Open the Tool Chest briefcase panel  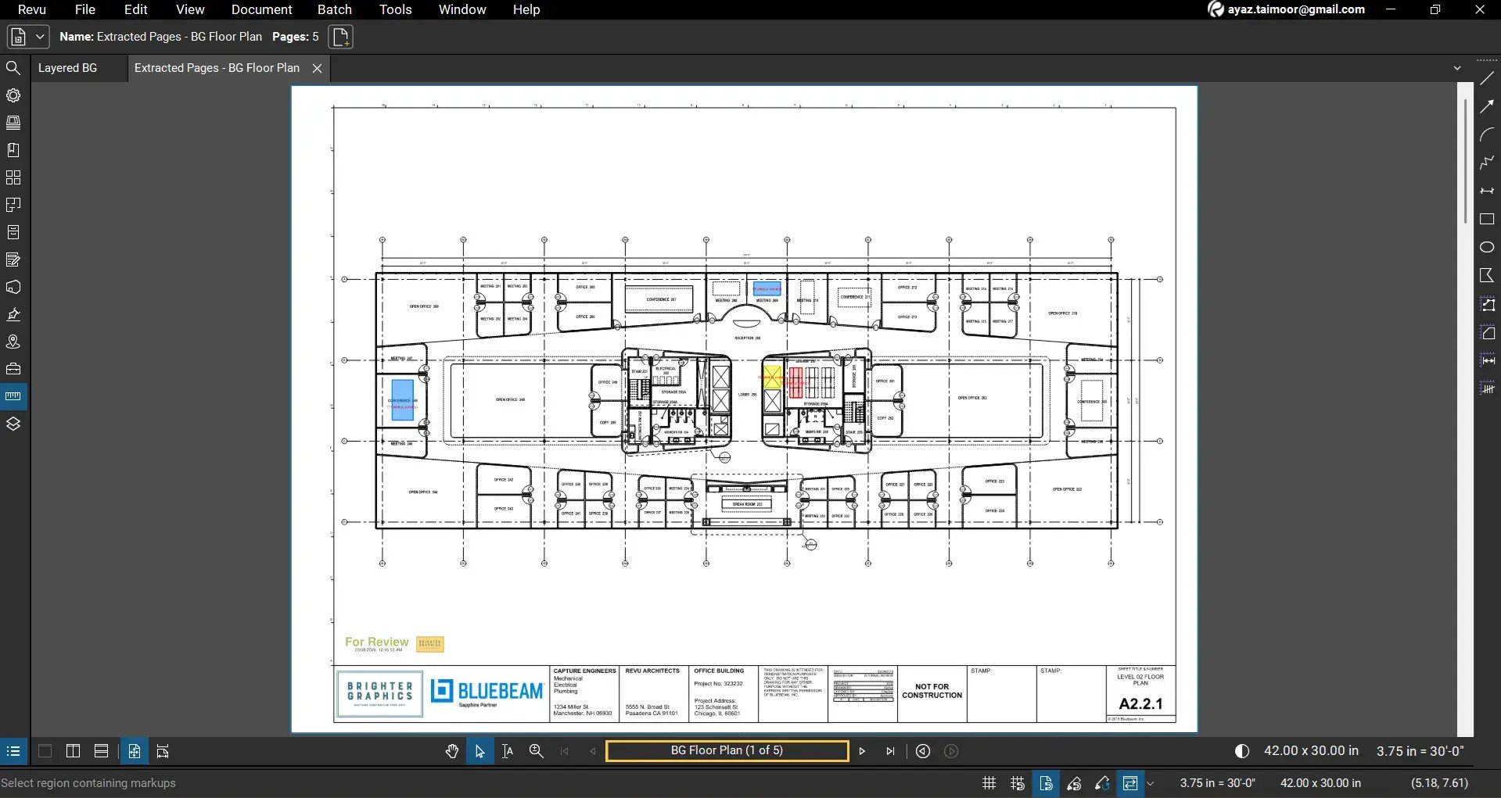coord(13,369)
